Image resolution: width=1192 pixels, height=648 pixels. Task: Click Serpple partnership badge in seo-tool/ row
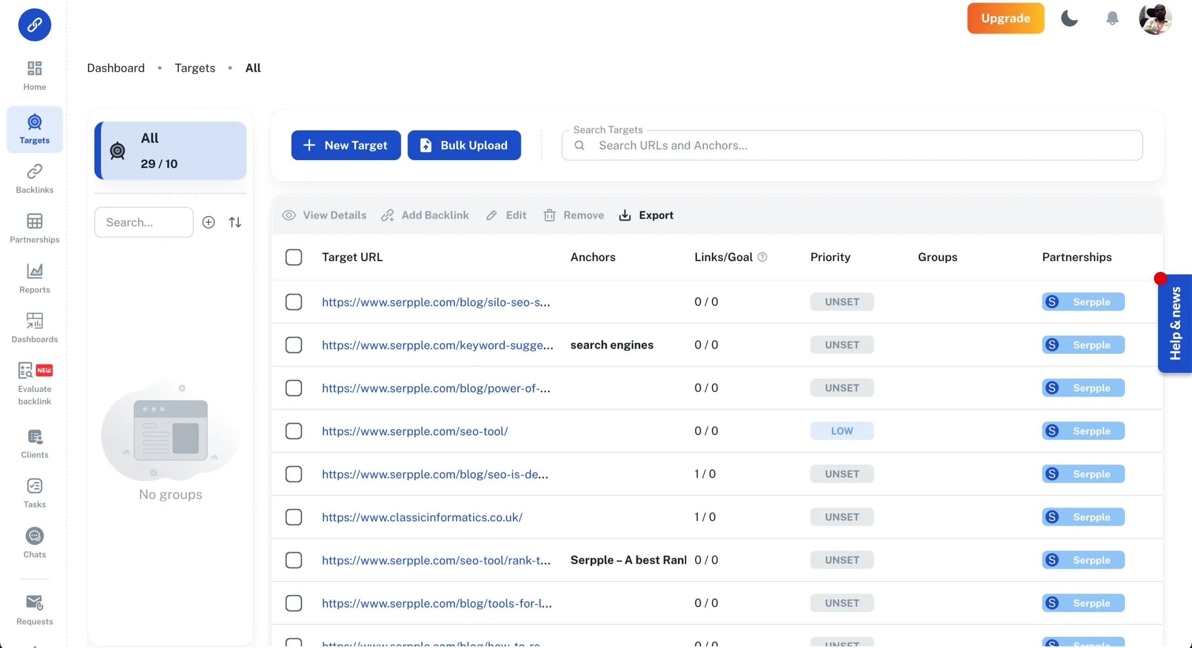pos(1083,431)
